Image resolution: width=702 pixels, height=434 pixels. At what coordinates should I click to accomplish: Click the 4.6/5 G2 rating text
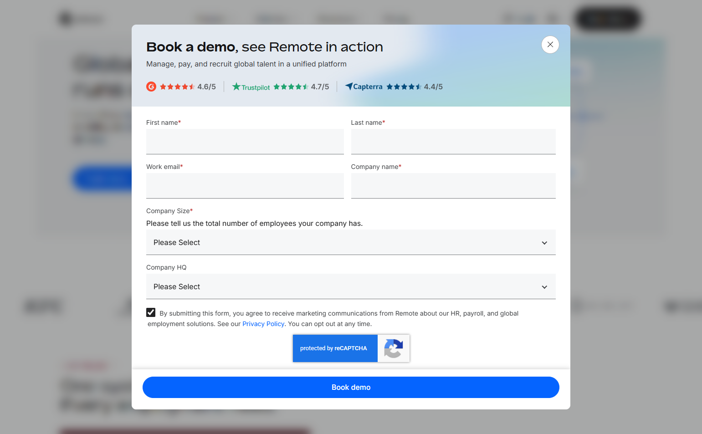tap(206, 87)
